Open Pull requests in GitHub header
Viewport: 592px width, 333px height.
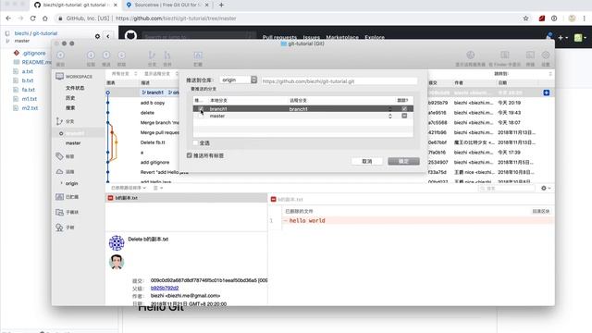point(279,37)
